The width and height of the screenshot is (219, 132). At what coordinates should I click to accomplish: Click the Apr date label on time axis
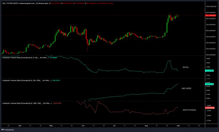[20, 126]
